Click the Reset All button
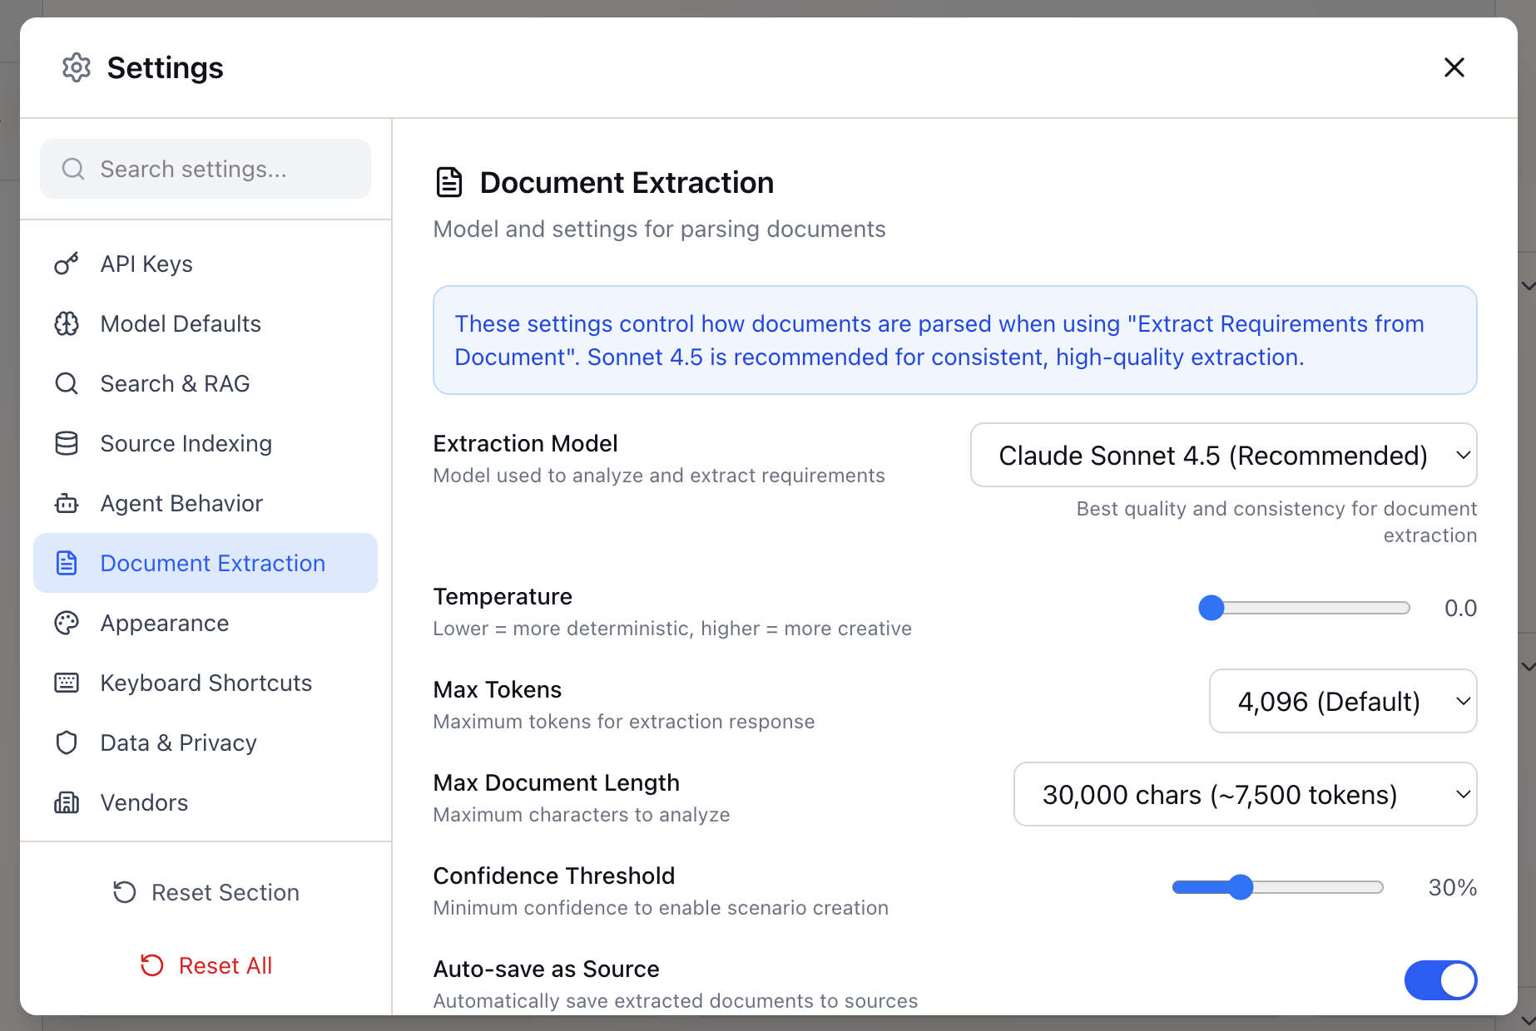 205,965
